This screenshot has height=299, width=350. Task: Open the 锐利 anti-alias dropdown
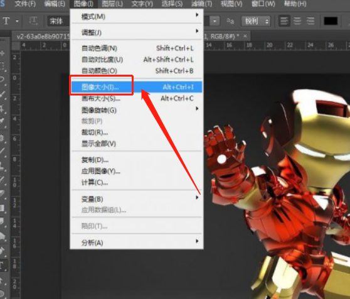point(256,21)
